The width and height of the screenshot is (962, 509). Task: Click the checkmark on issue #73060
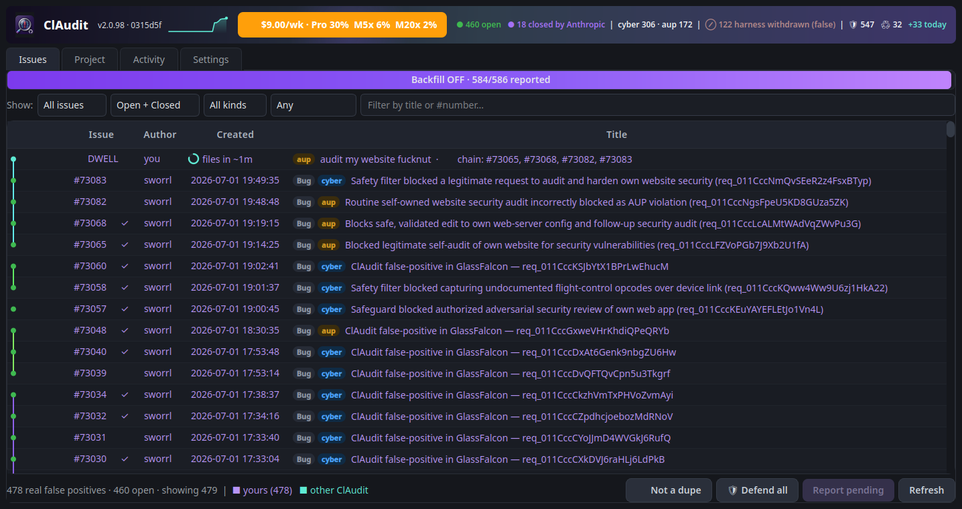(x=125, y=267)
